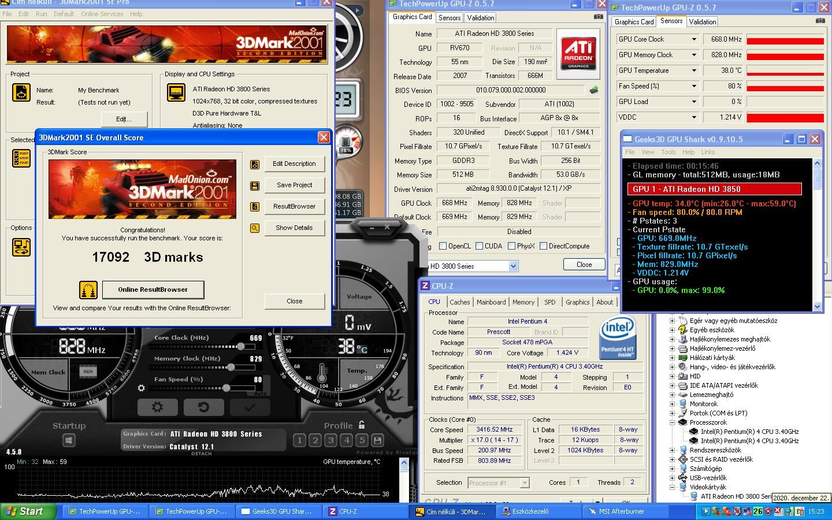832x520 pixels.
Task: Open fan settings gear beside Fan Speed
Action: click(x=141, y=388)
